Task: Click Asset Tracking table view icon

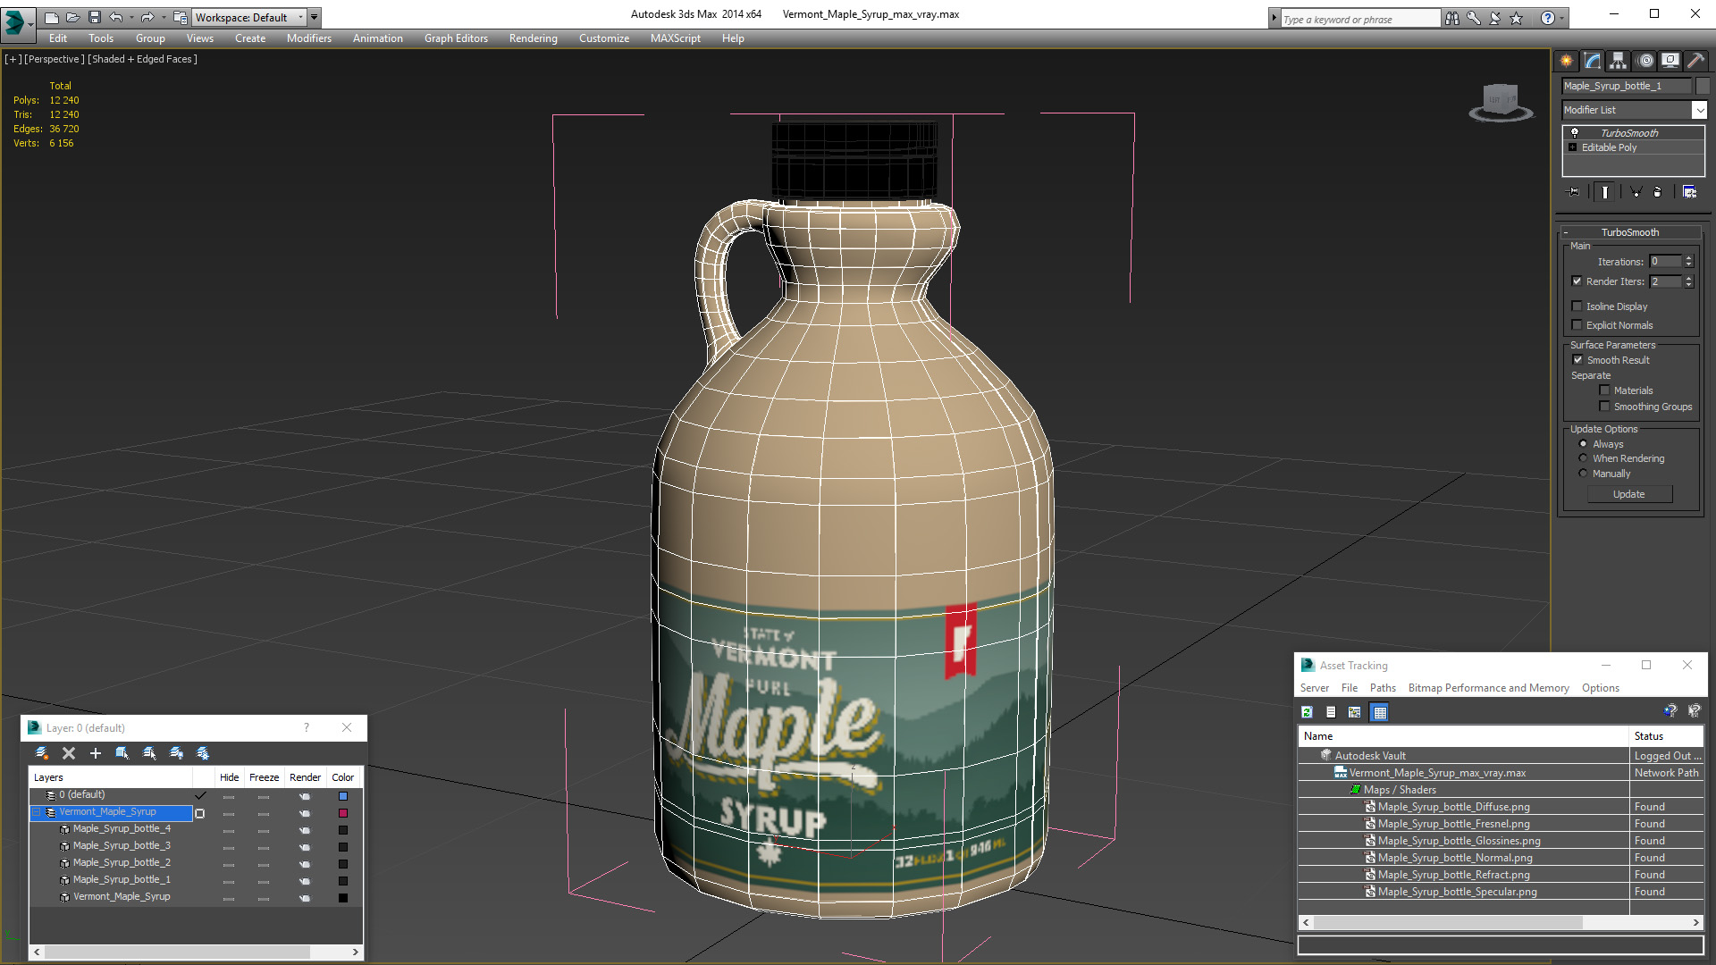Action: [x=1379, y=712]
